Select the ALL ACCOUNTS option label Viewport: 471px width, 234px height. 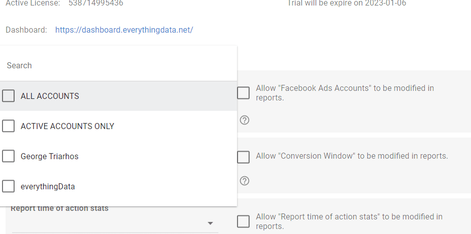(x=50, y=96)
